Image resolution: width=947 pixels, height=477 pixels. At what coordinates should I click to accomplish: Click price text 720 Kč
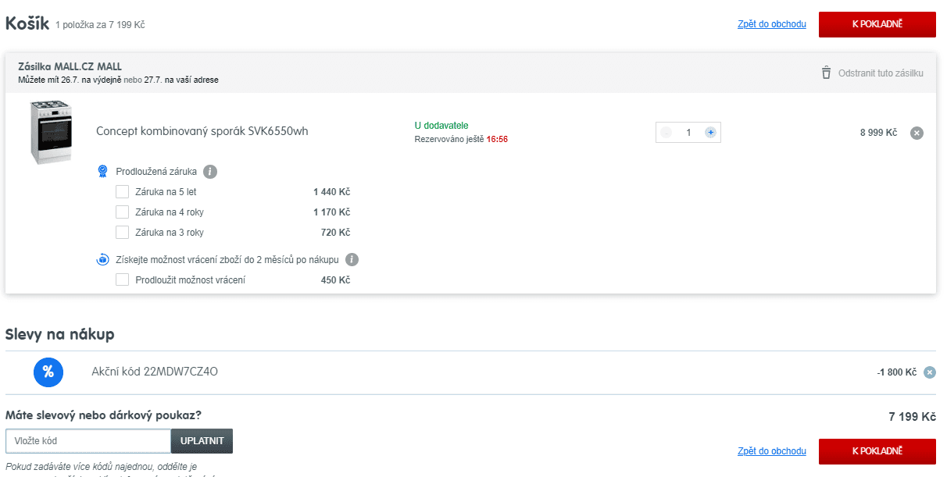coord(335,233)
